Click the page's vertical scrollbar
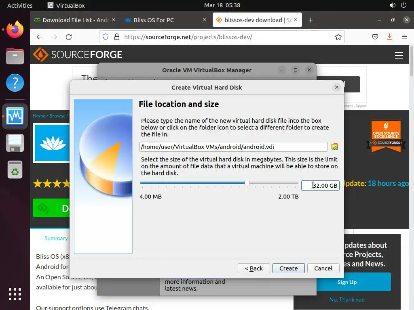Viewport: 414px width, 310px height. (x=411, y=61)
